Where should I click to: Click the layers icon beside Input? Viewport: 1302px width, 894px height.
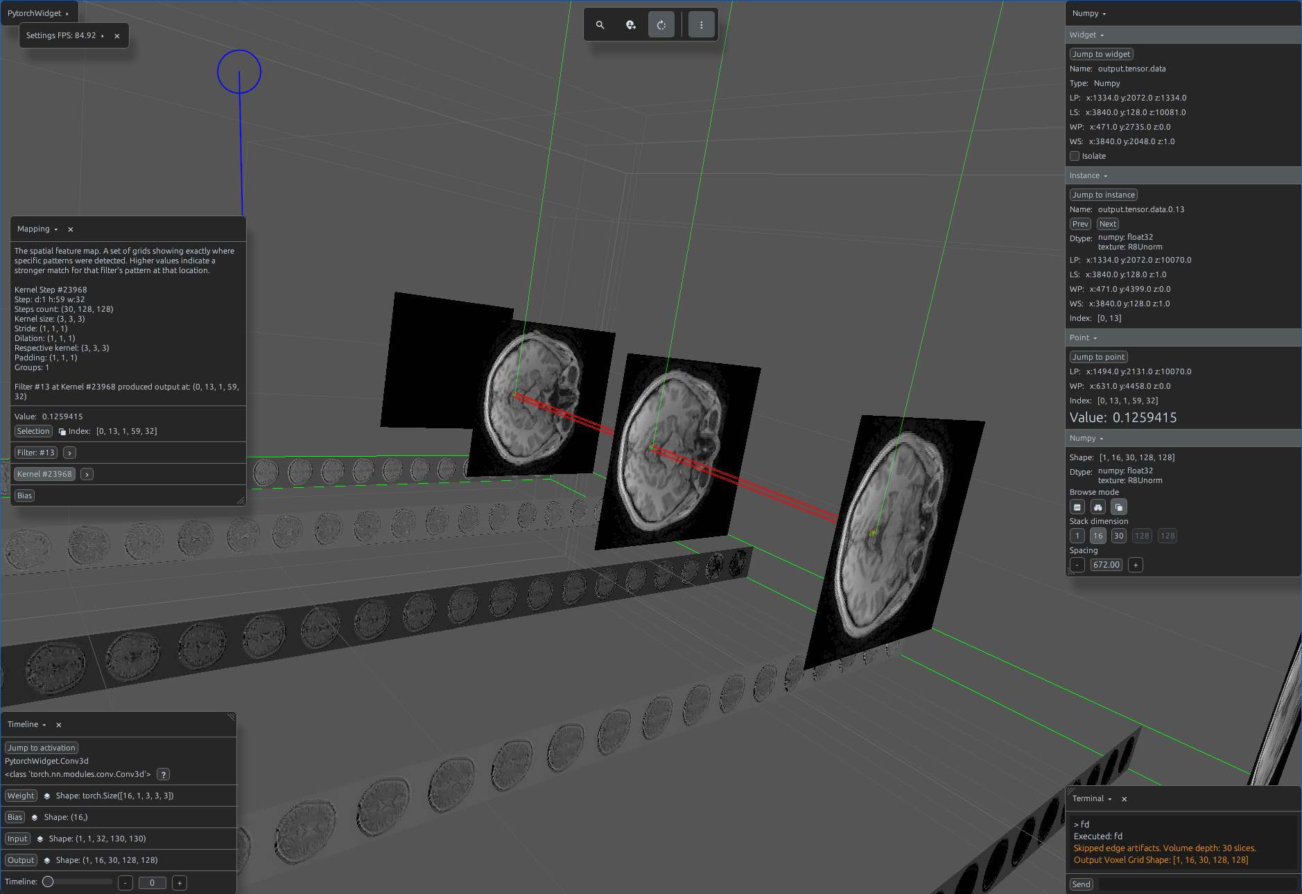(40, 839)
